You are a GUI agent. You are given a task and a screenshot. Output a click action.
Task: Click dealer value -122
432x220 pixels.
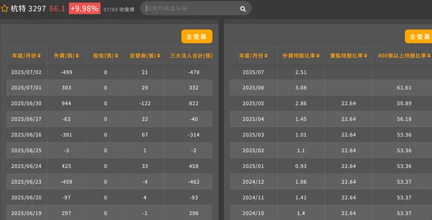point(145,103)
